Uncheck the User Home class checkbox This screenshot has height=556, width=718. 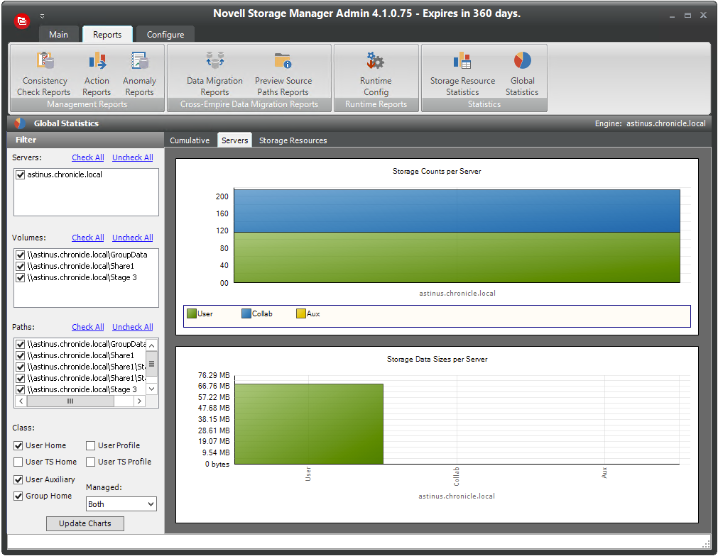point(18,446)
